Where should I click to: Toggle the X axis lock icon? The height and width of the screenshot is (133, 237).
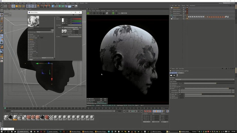pyautogui.click(x=28, y=6)
